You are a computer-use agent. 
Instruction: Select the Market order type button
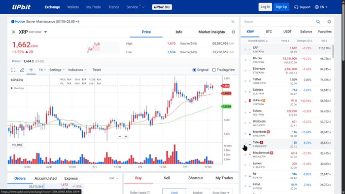(x=197, y=192)
